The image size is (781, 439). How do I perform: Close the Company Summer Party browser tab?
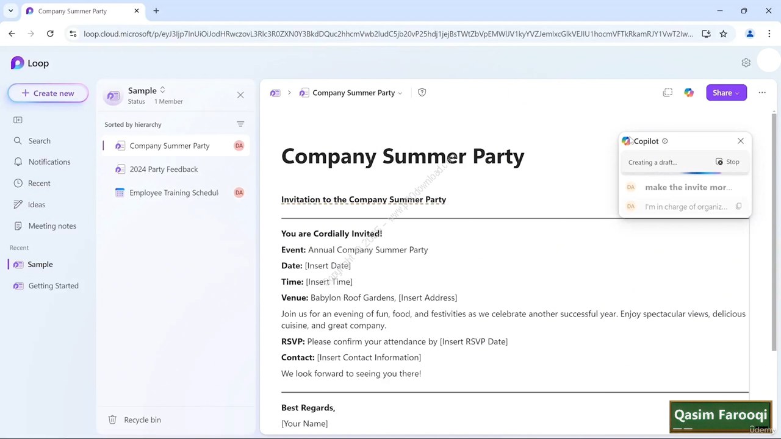[x=137, y=10]
